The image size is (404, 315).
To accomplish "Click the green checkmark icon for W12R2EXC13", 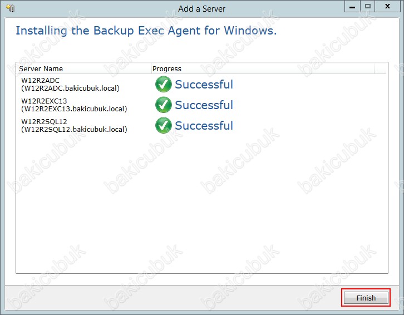I will [164, 105].
